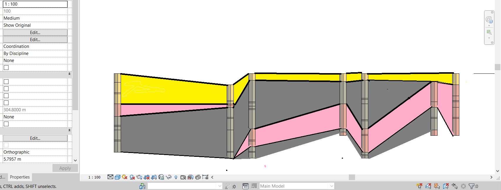The width and height of the screenshot is (501, 190).
Task: Activate the Zoom Region navigation icon
Action: [489, 32]
